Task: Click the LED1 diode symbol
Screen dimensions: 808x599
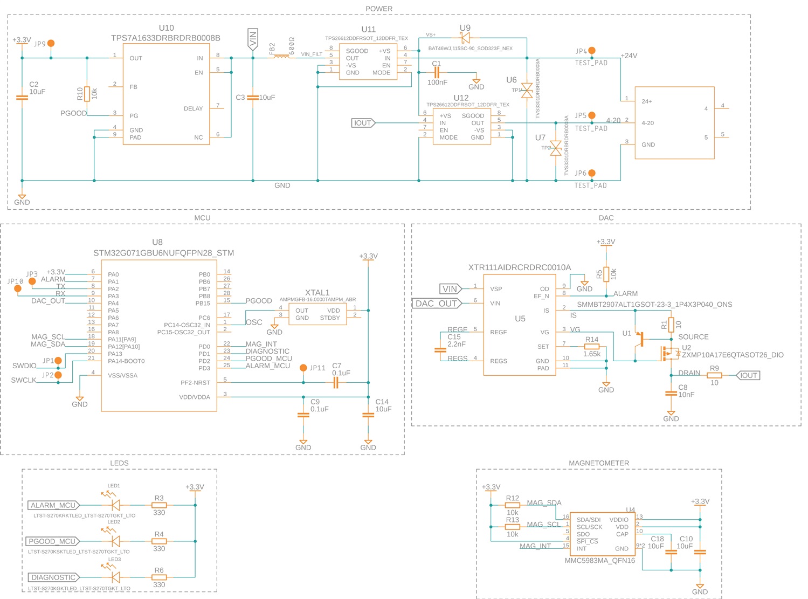Action: coord(114,505)
